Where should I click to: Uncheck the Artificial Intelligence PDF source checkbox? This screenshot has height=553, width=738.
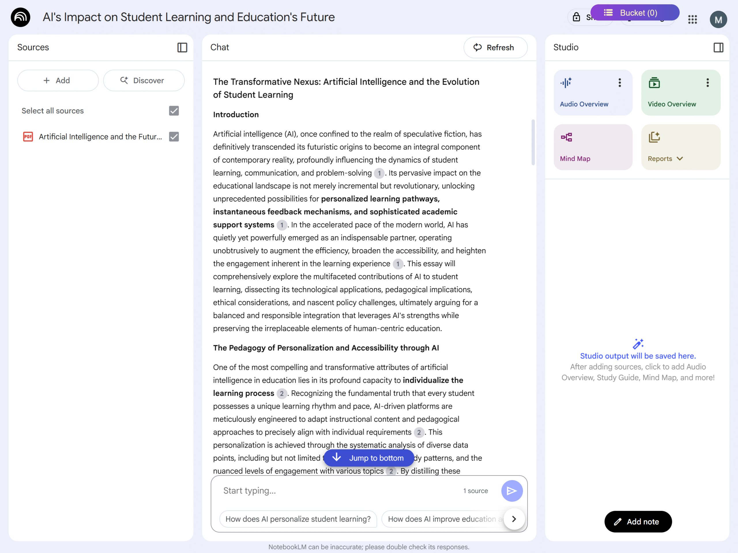click(174, 137)
